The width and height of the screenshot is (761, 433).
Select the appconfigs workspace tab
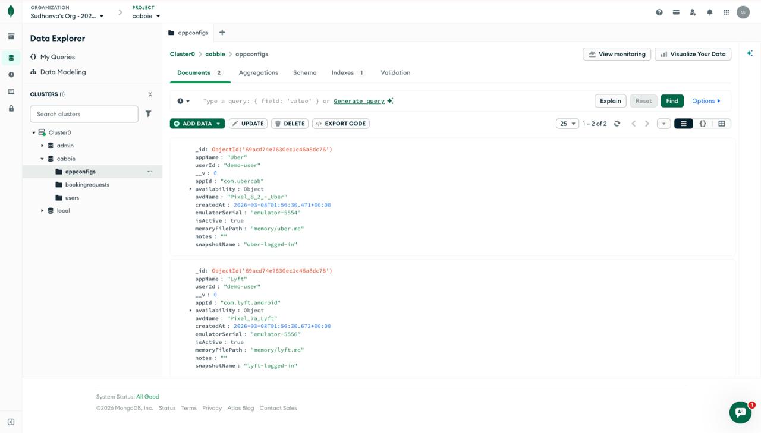pyautogui.click(x=188, y=33)
